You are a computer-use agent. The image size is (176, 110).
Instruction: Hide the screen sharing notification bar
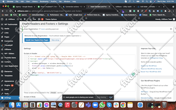111,97
